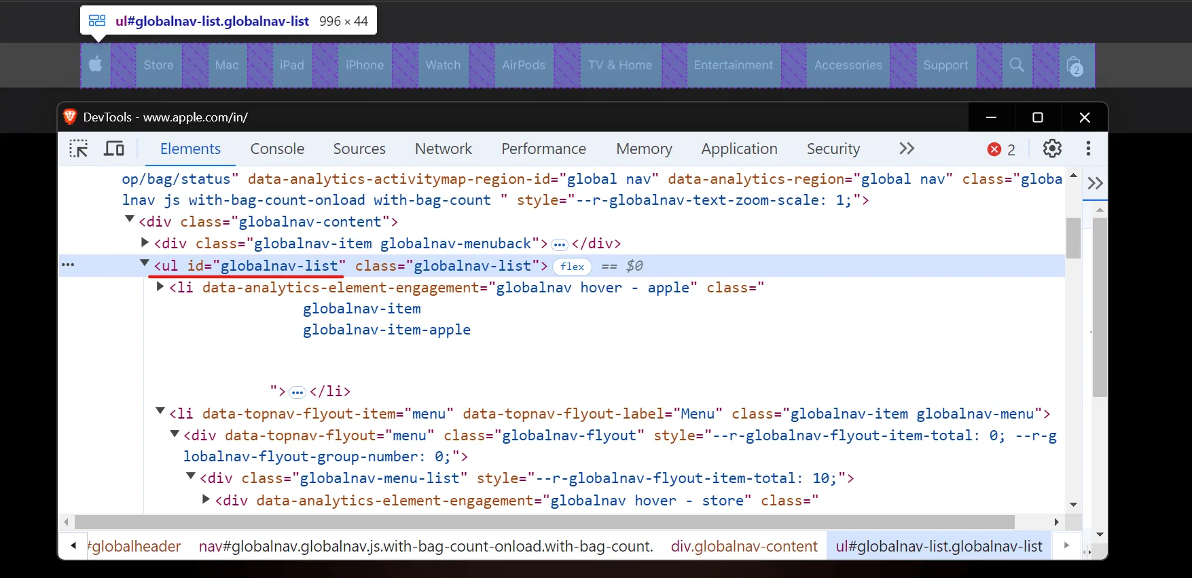1192x578 pixels.
Task: Select the div.globalnav-content breadcrumb
Action: 744,546
